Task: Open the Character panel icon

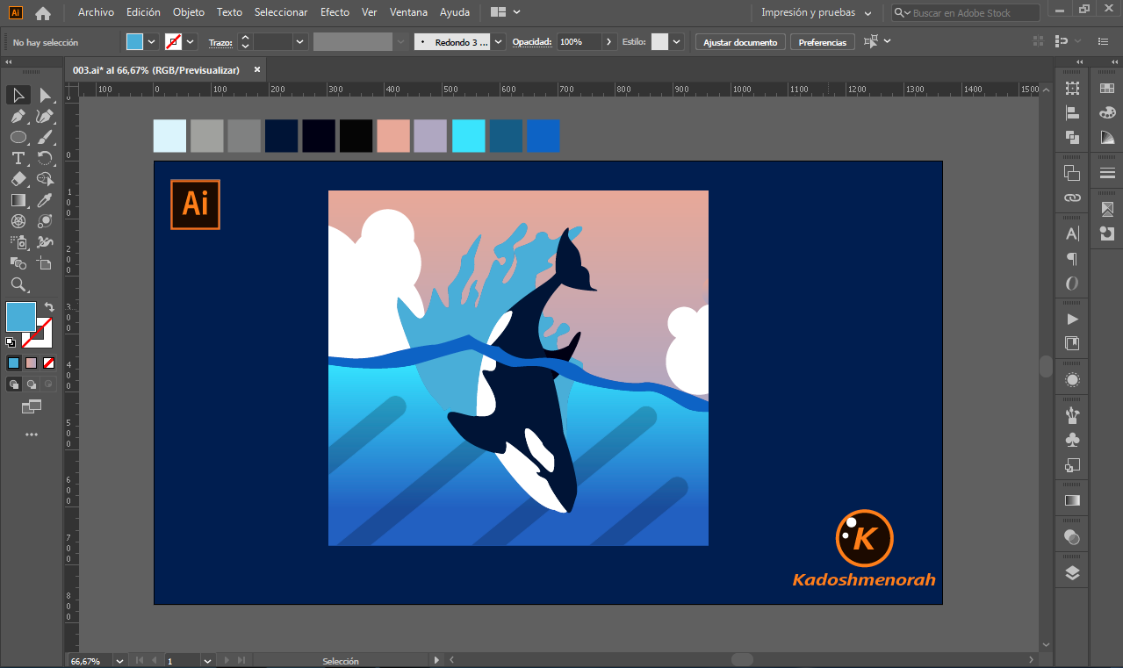Action: tap(1072, 233)
